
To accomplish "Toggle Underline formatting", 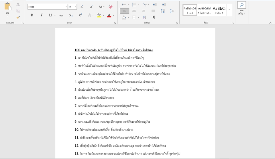I will (x=50, y=15).
